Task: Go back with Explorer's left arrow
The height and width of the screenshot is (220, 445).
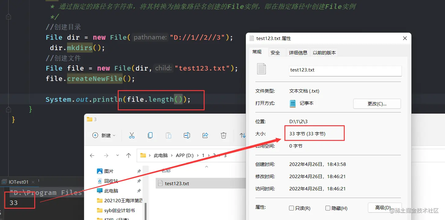Action: [x=92, y=156]
